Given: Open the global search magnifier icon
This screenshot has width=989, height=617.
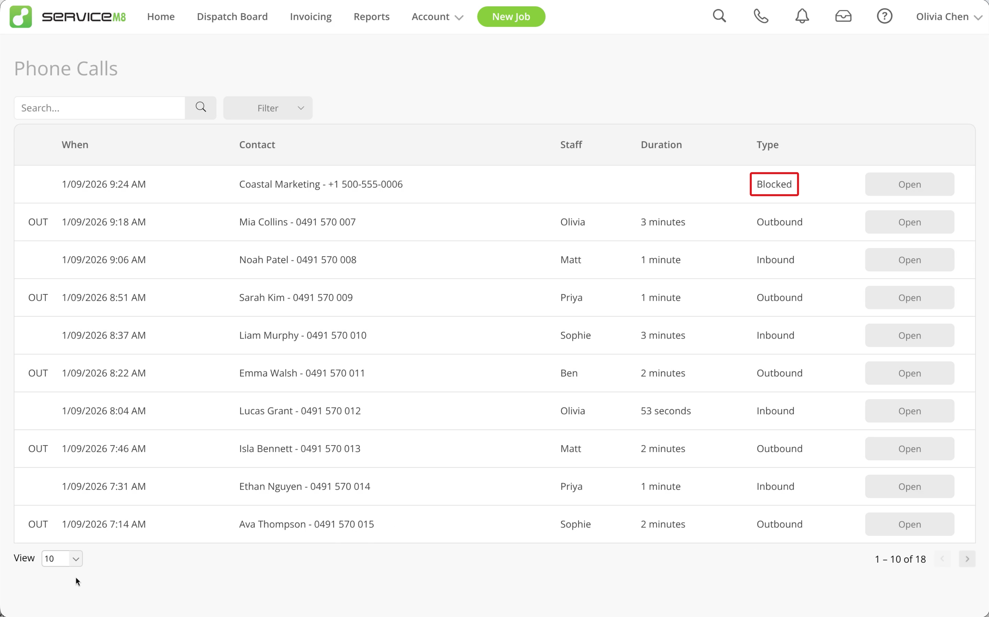Looking at the screenshot, I should (x=719, y=16).
